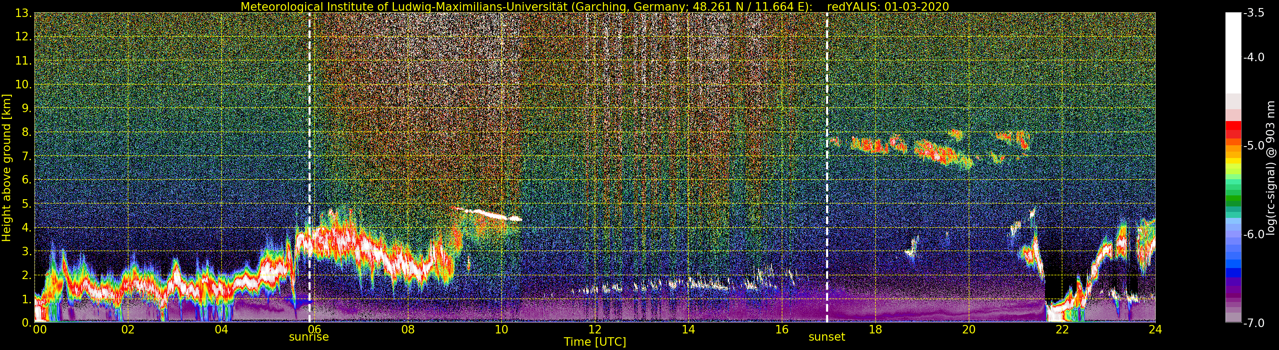Viewport: 1279px width, 350px height.
Task: Click the '00' time axis tick label
Action: (40, 330)
